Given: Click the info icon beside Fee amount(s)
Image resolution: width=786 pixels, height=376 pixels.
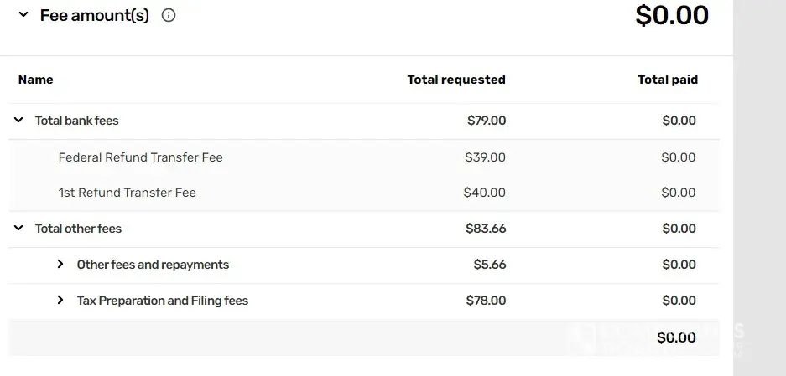Looking at the screenshot, I should (169, 15).
